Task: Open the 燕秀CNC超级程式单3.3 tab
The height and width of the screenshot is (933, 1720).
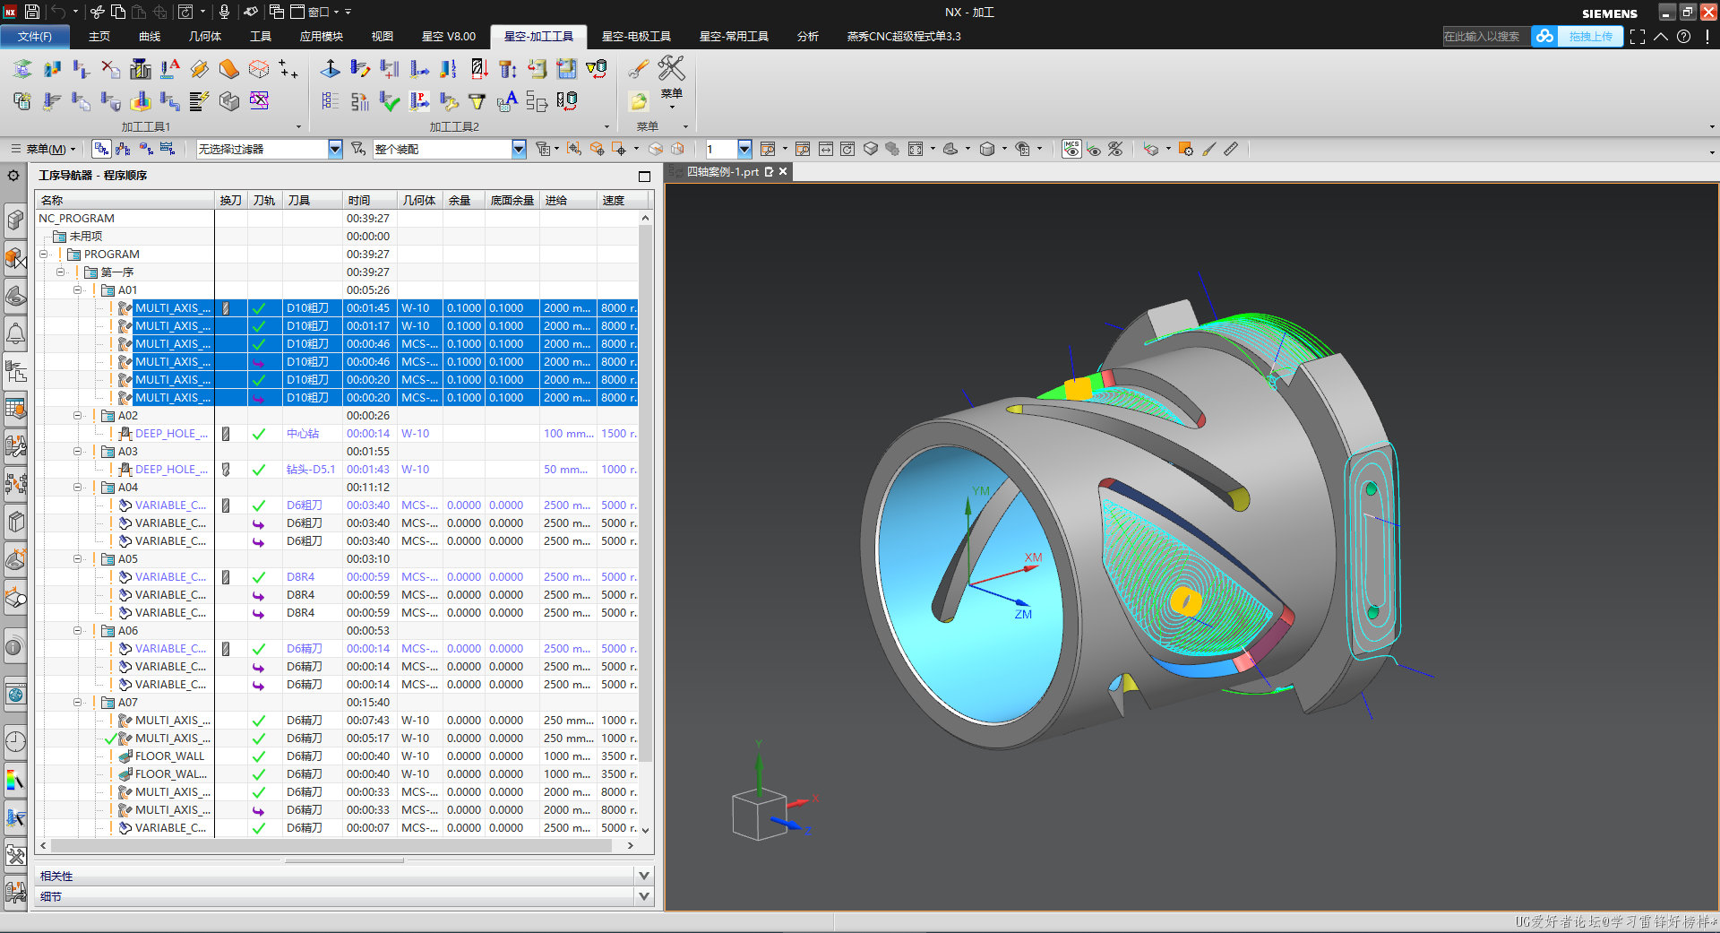Action: point(904,36)
